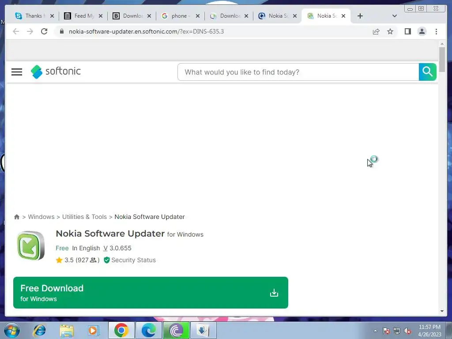This screenshot has width=452, height=339.
Task: Close the active Nokia Softonic tab
Action: click(343, 16)
